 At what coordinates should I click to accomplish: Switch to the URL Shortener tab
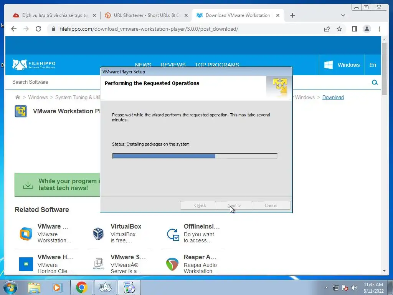coord(147,15)
